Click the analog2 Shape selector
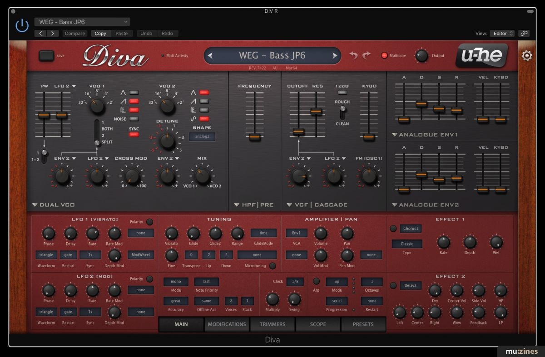Image resolution: width=545 pixels, height=357 pixels. tap(202, 137)
